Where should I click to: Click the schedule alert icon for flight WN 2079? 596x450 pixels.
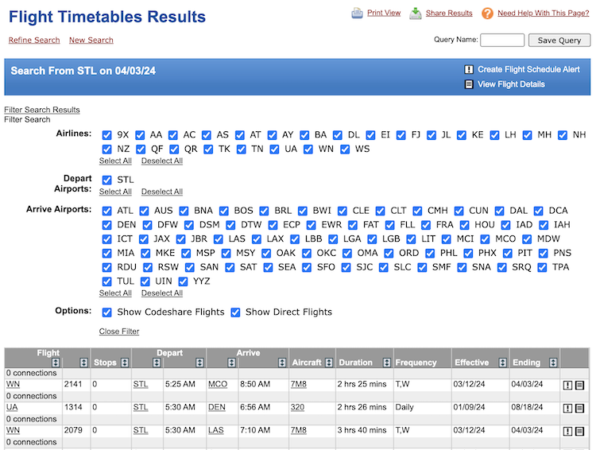click(567, 432)
